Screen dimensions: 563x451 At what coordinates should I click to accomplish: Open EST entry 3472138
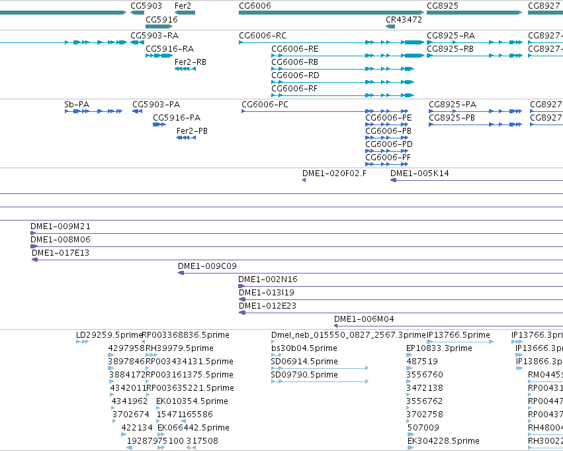pos(425,389)
